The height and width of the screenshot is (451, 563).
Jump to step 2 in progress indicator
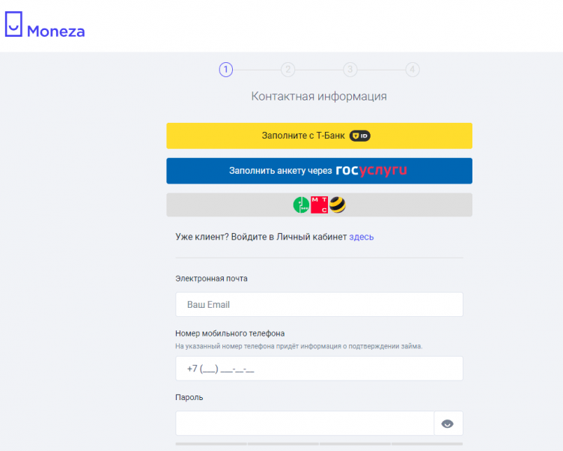[x=287, y=70]
